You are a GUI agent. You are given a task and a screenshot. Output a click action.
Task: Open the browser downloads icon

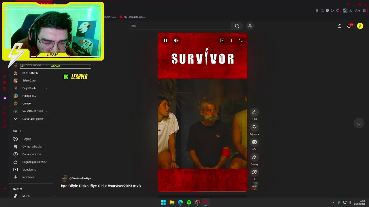tap(350, 11)
